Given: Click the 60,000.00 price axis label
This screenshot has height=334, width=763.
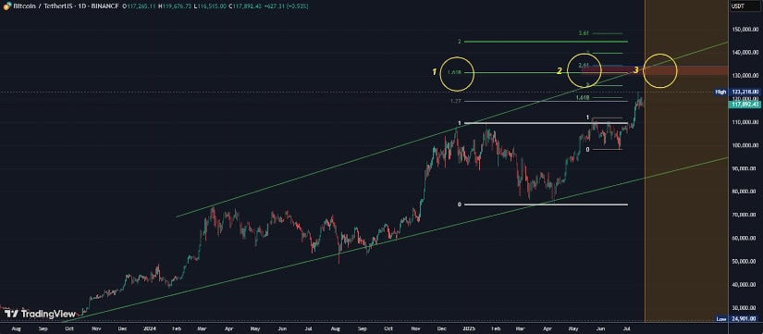Looking at the screenshot, I should pos(745,238).
